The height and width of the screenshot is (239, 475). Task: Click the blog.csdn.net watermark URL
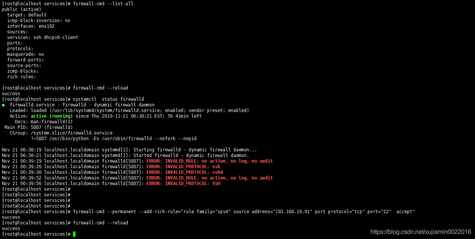click(421, 232)
